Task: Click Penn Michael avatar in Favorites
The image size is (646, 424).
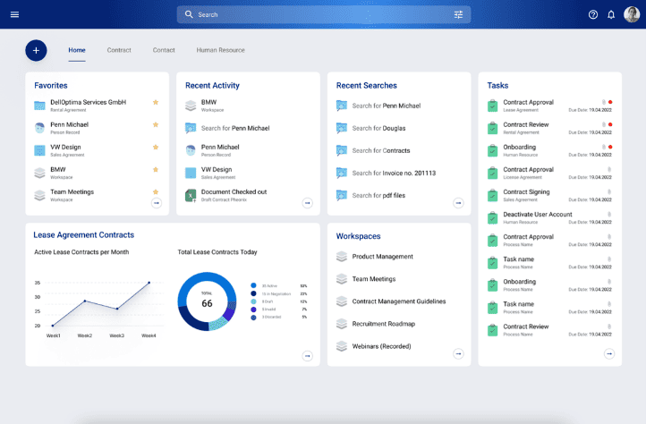Action: (x=39, y=128)
